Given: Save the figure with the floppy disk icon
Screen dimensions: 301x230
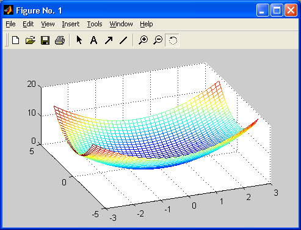Looking at the screenshot, I should click(x=45, y=40).
